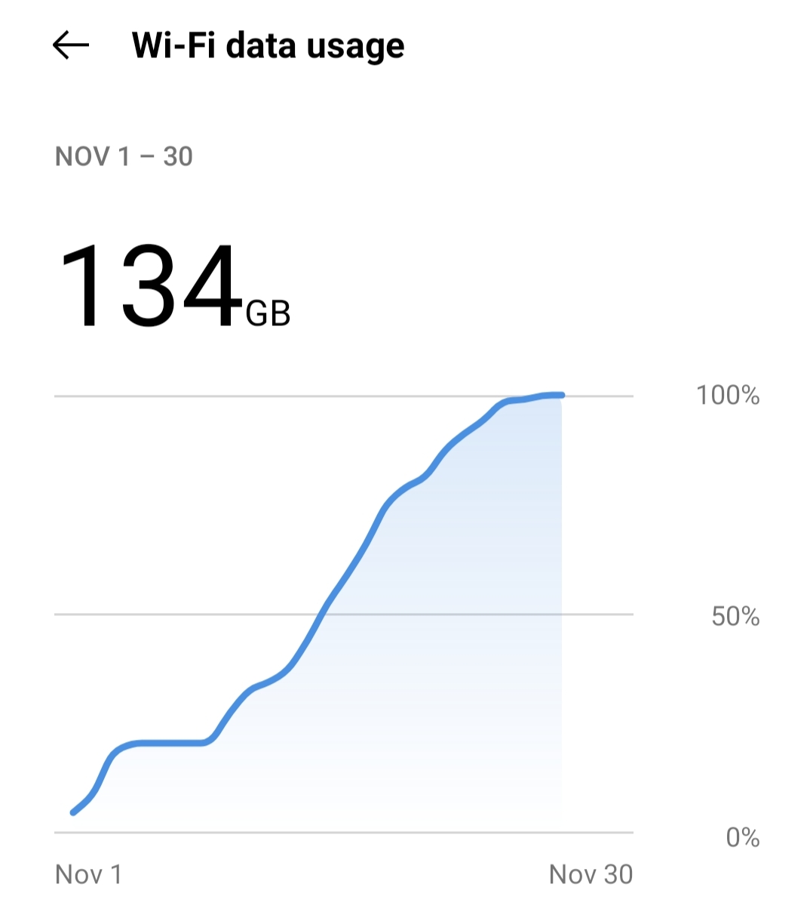This screenshot has height=912, width=810.
Task: Click the GB unit label
Action: point(268,312)
